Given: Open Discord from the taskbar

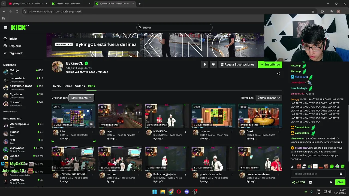Looking at the screenshot, I should 186,192.
